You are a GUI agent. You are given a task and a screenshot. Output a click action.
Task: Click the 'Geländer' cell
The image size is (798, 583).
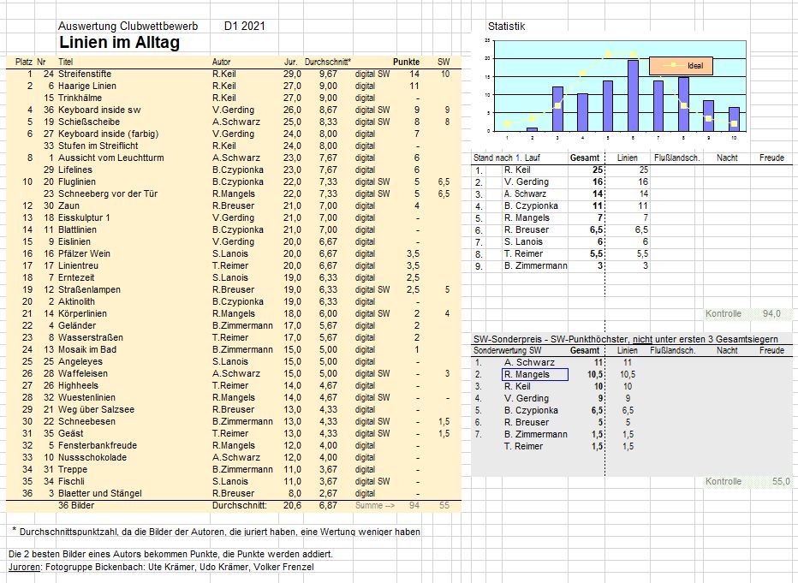[77, 325]
